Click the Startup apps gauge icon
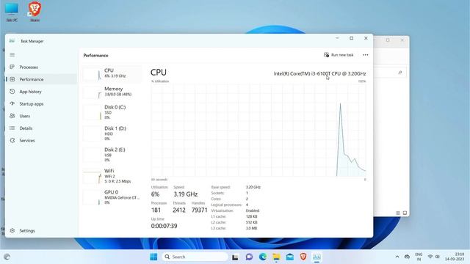 (12, 103)
